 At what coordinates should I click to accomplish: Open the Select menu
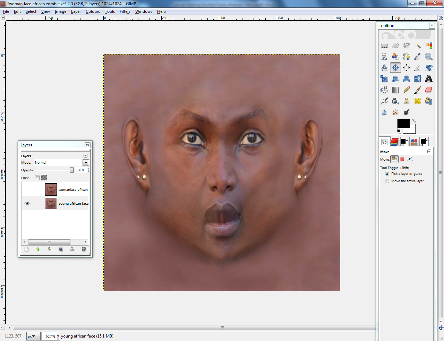pyautogui.click(x=31, y=11)
